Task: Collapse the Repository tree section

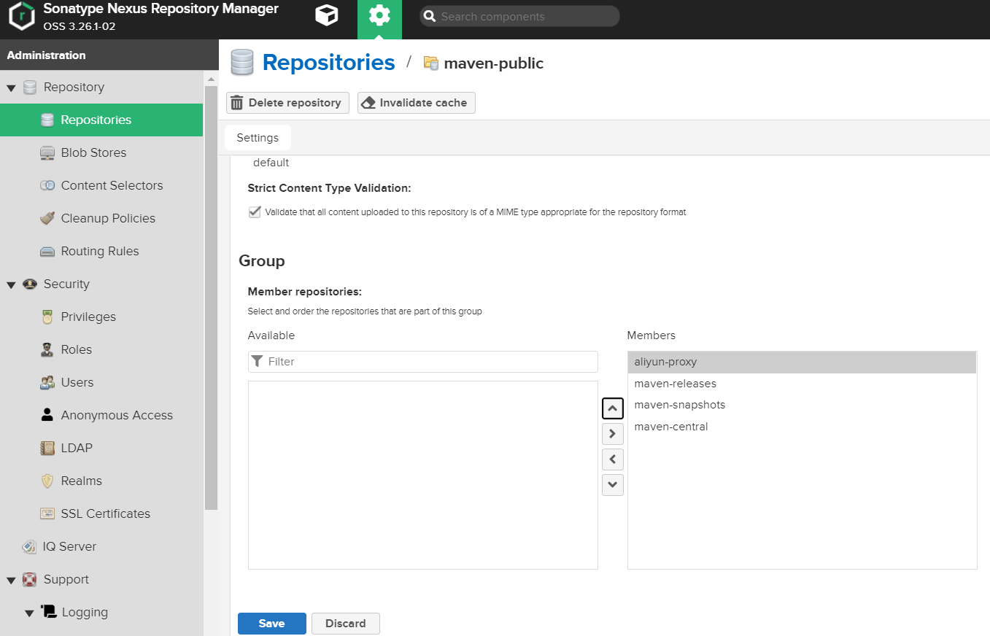Action: (x=11, y=88)
